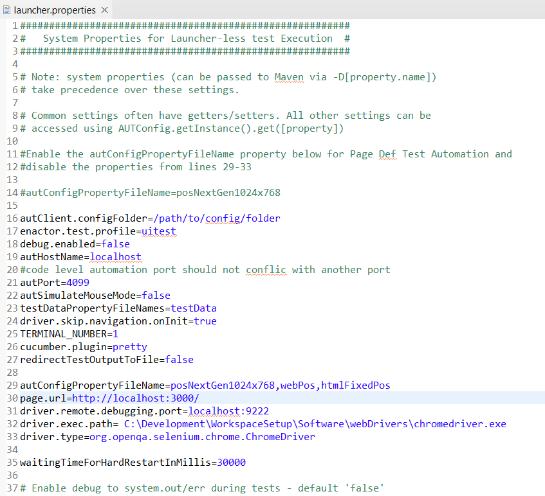Click TERMINAL_NUMBER value '1'

tap(115, 334)
